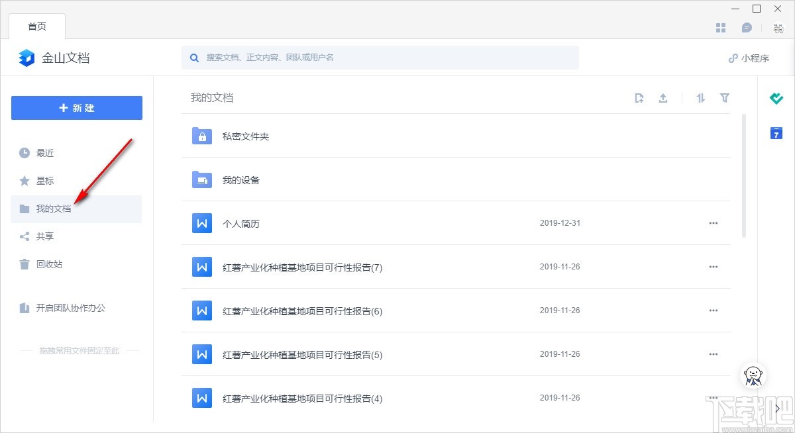Minimize the window
The width and height of the screenshot is (795, 433).
coord(735,9)
